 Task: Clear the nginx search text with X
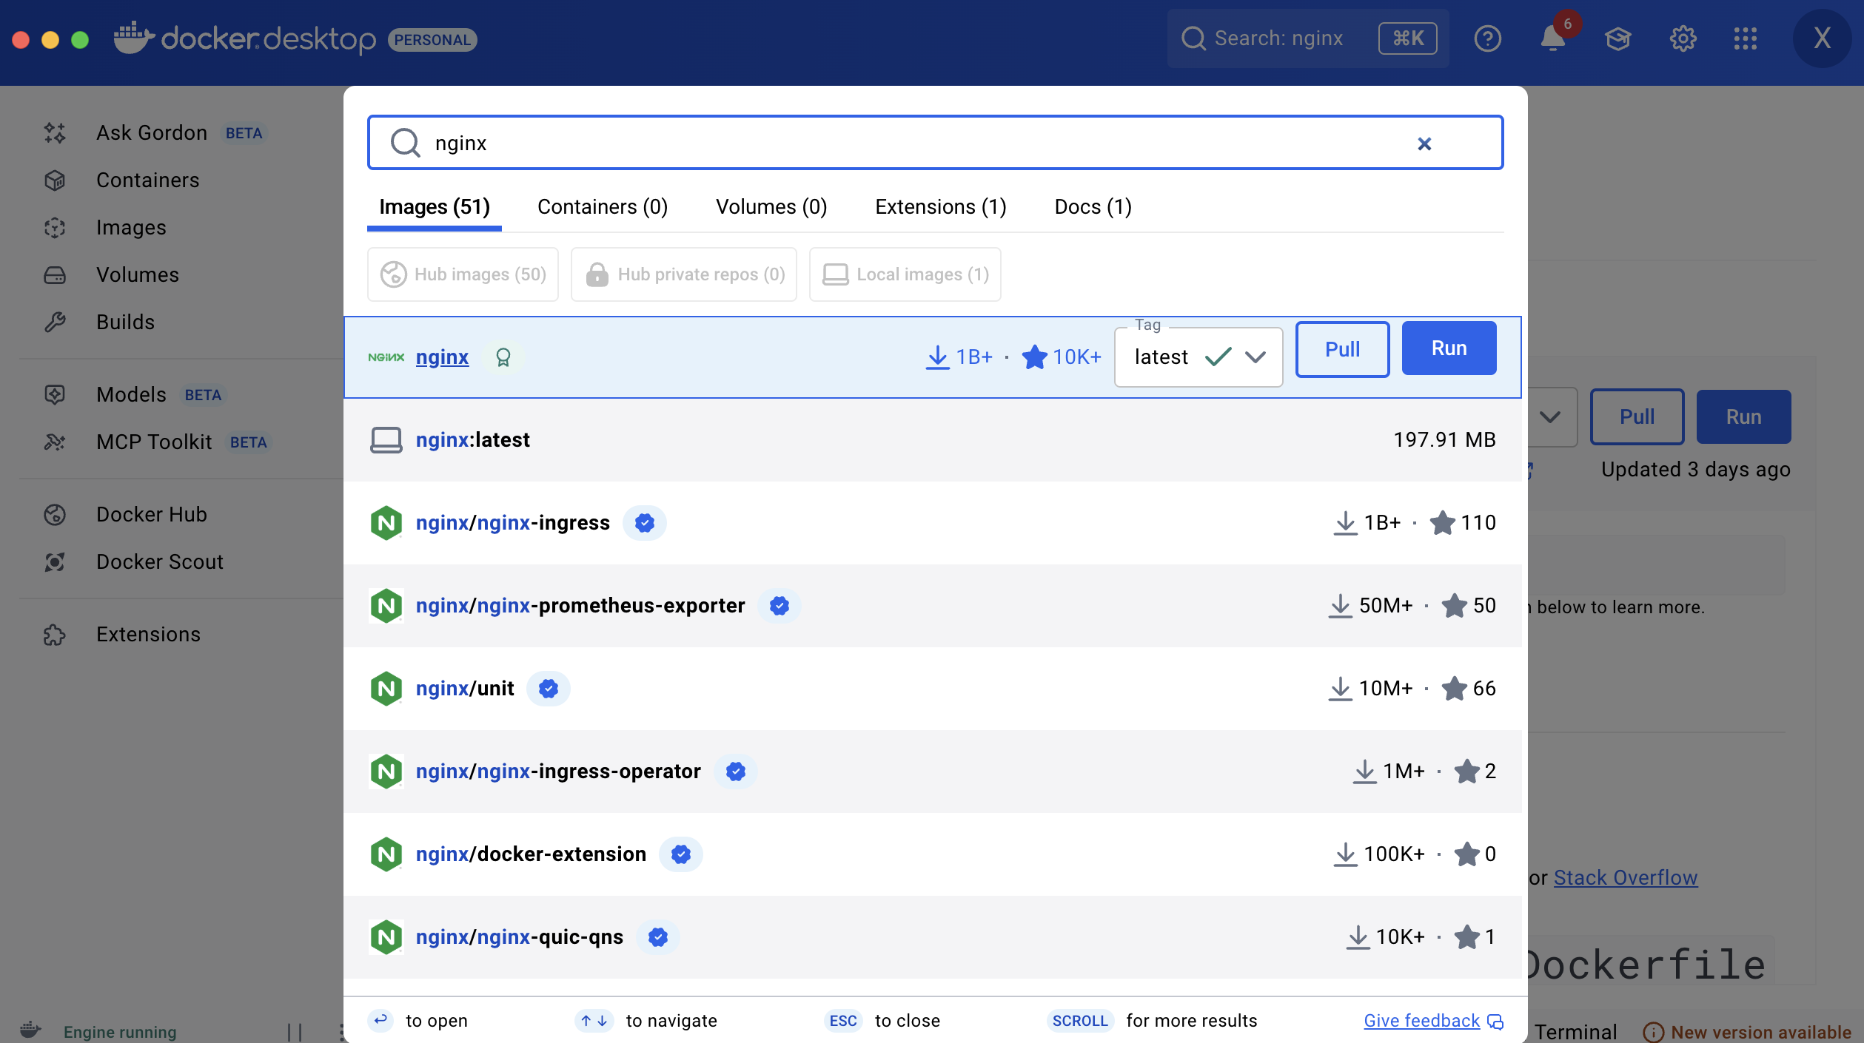click(x=1424, y=144)
